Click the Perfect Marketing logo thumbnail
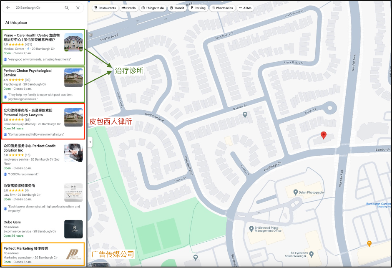The width and height of the screenshot is (392, 268). point(73,255)
